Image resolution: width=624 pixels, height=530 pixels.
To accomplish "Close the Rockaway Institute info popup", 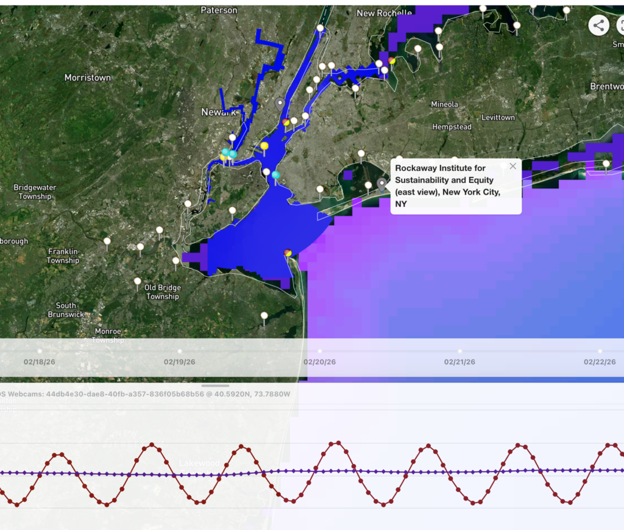I will pos(512,166).
